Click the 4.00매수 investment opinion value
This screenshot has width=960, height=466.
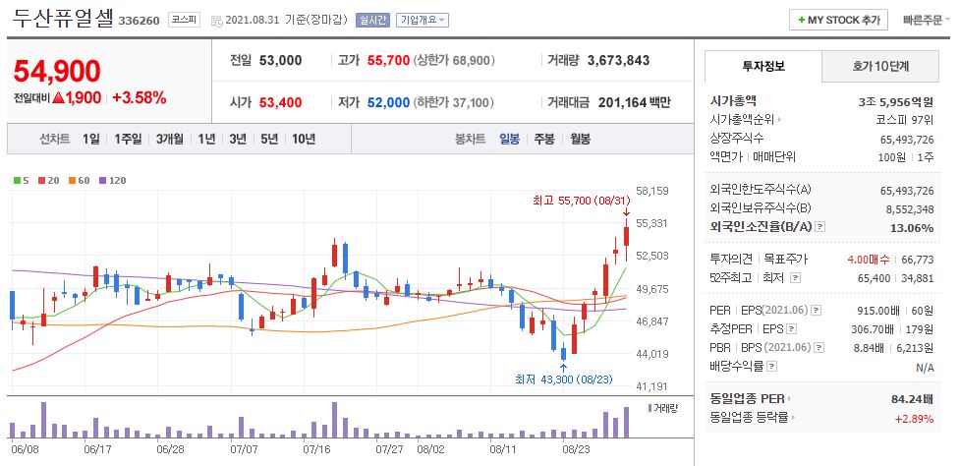tap(869, 260)
